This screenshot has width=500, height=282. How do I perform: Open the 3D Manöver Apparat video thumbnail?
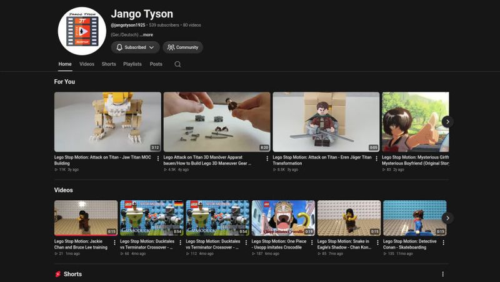pos(217,122)
